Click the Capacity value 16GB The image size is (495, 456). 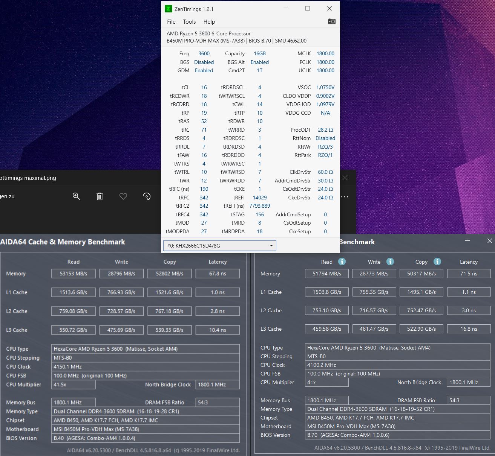(x=260, y=53)
